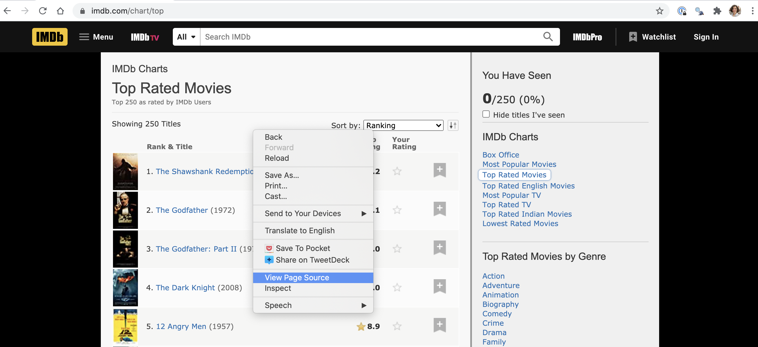The height and width of the screenshot is (347, 758).
Task: Open the Comedy genre link
Action: click(497, 314)
